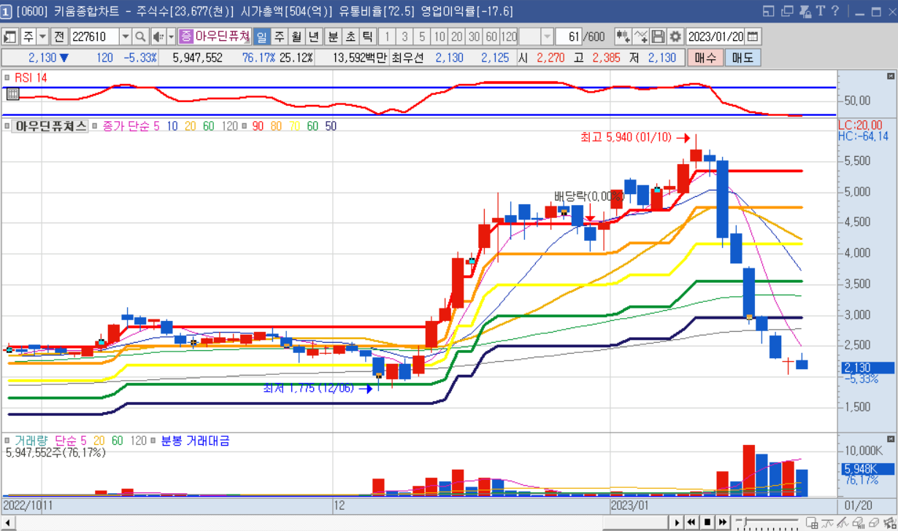Select tick (틱) chart period
Viewport: 898px width, 531px height.
(368, 36)
